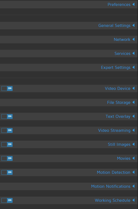The width and height of the screenshot is (138, 209).
Task: Switch off the Movies toggle
Action: [x=7, y=158]
